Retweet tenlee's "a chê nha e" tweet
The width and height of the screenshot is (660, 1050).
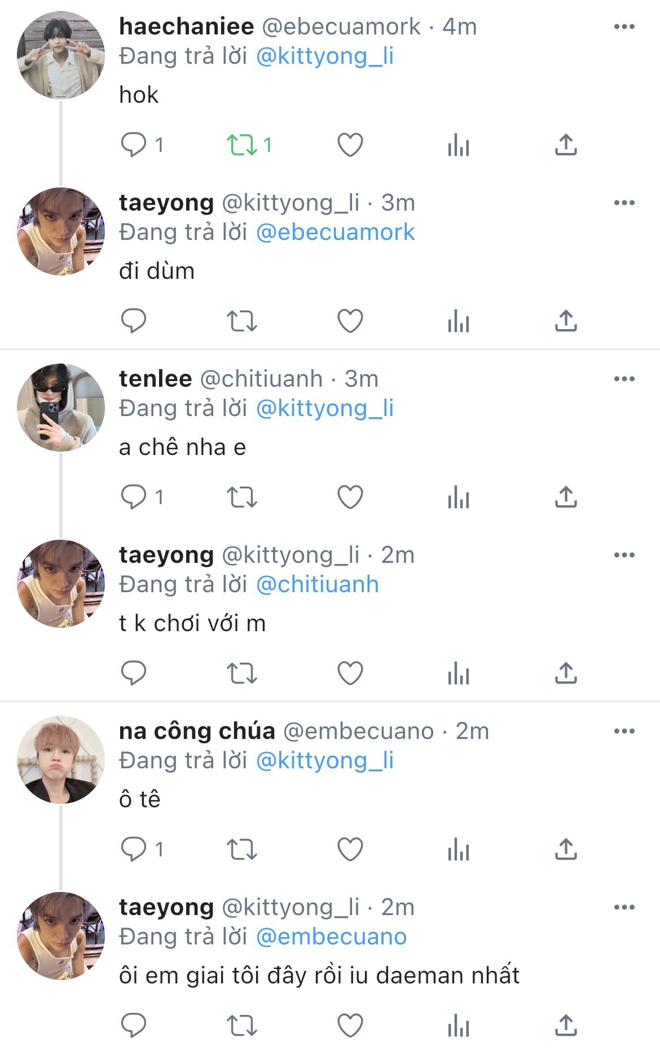242,497
